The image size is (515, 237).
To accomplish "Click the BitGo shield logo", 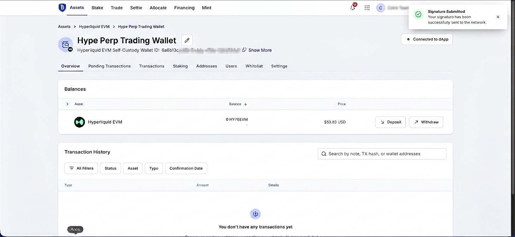I will coord(62,7).
